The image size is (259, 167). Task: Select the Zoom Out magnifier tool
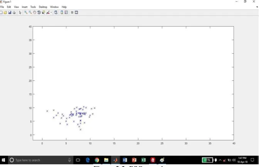30,12
